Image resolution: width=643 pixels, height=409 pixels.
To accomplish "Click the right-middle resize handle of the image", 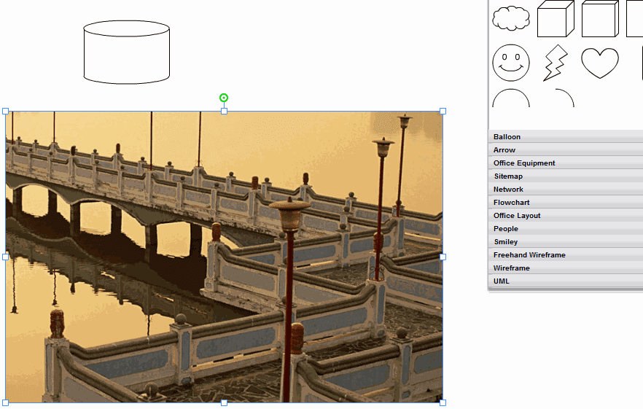I will [443, 257].
